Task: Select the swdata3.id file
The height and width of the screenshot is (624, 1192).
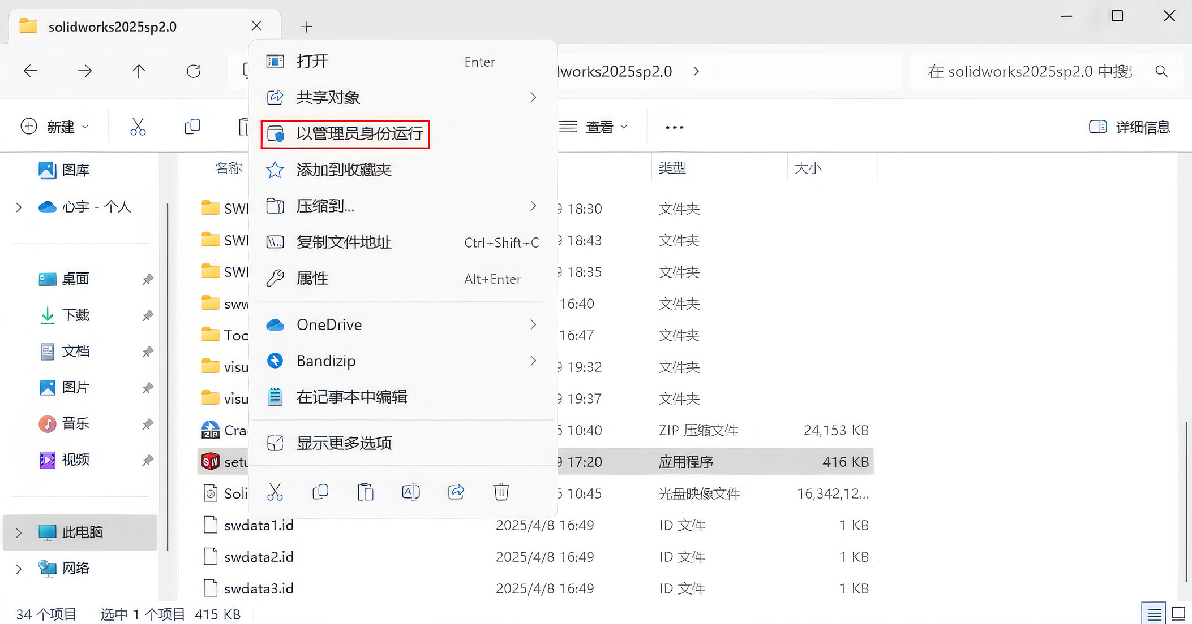Action: [x=535, y=588]
